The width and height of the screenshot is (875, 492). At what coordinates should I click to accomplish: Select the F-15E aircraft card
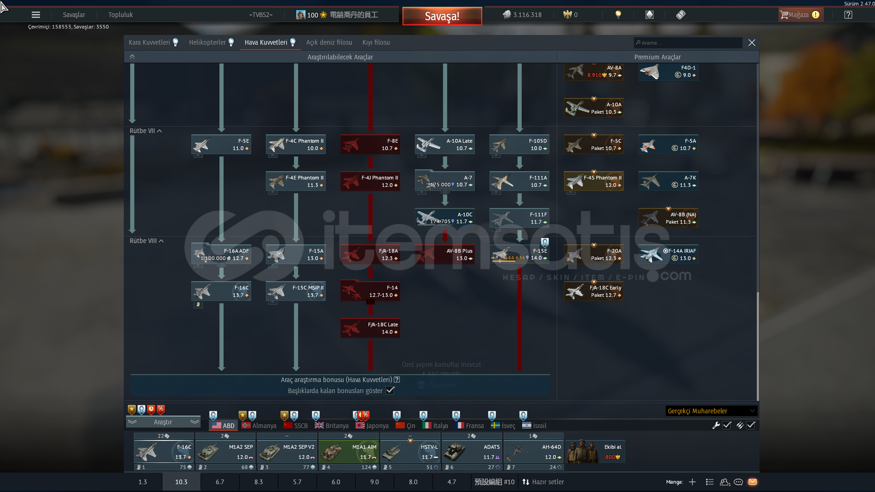[x=519, y=255]
